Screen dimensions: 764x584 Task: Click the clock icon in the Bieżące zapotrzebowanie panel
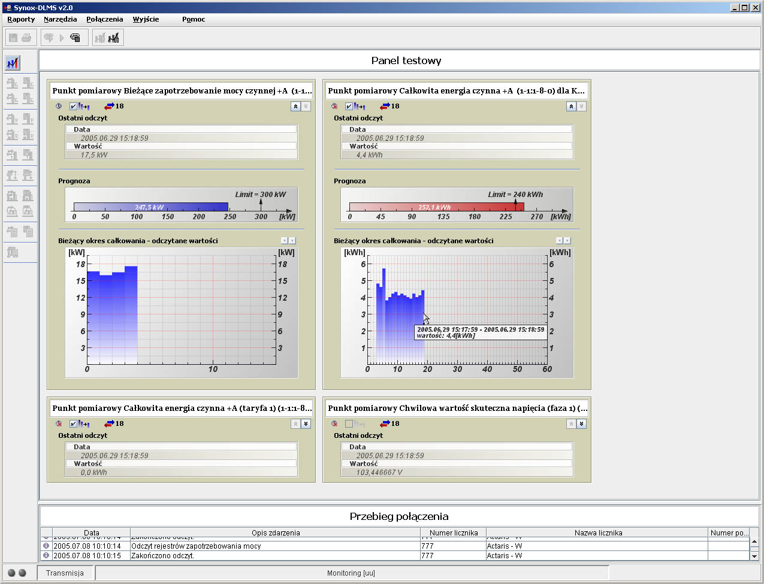click(x=59, y=106)
